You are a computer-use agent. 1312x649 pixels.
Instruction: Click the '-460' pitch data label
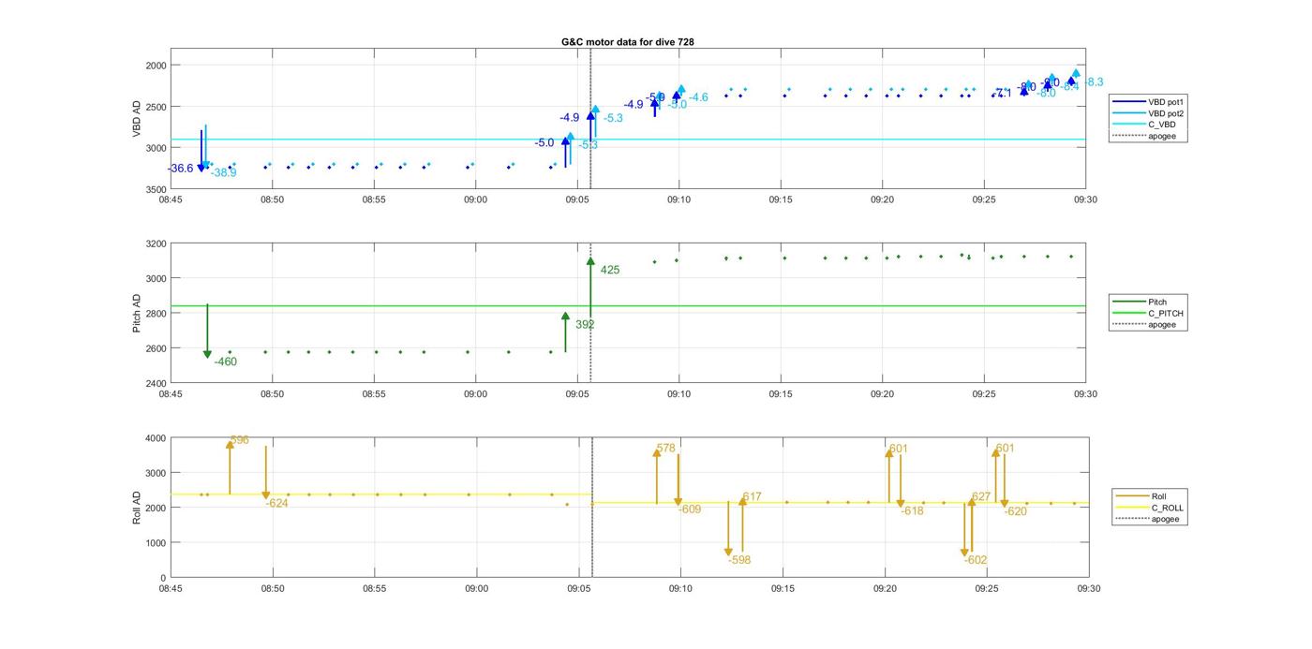(225, 361)
